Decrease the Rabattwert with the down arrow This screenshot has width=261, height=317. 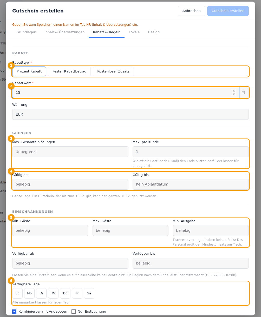click(234, 94)
